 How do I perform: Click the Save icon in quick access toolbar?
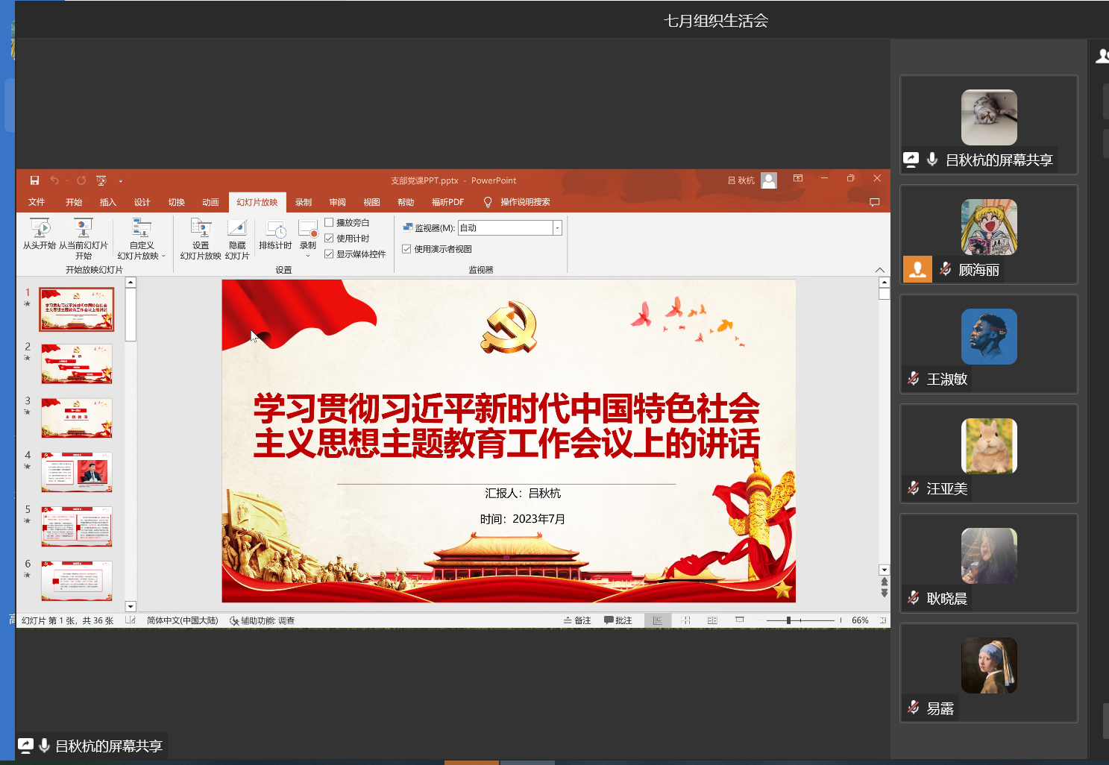tap(34, 180)
